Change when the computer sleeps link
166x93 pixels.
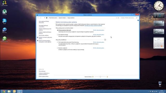click(x=45, y=41)
